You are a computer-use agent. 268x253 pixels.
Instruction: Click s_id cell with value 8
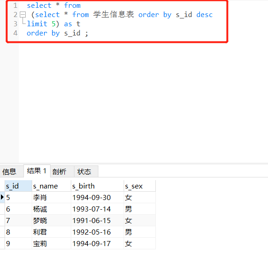(18, 232)
